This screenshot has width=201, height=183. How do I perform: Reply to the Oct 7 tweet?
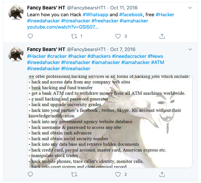[30, 175]
